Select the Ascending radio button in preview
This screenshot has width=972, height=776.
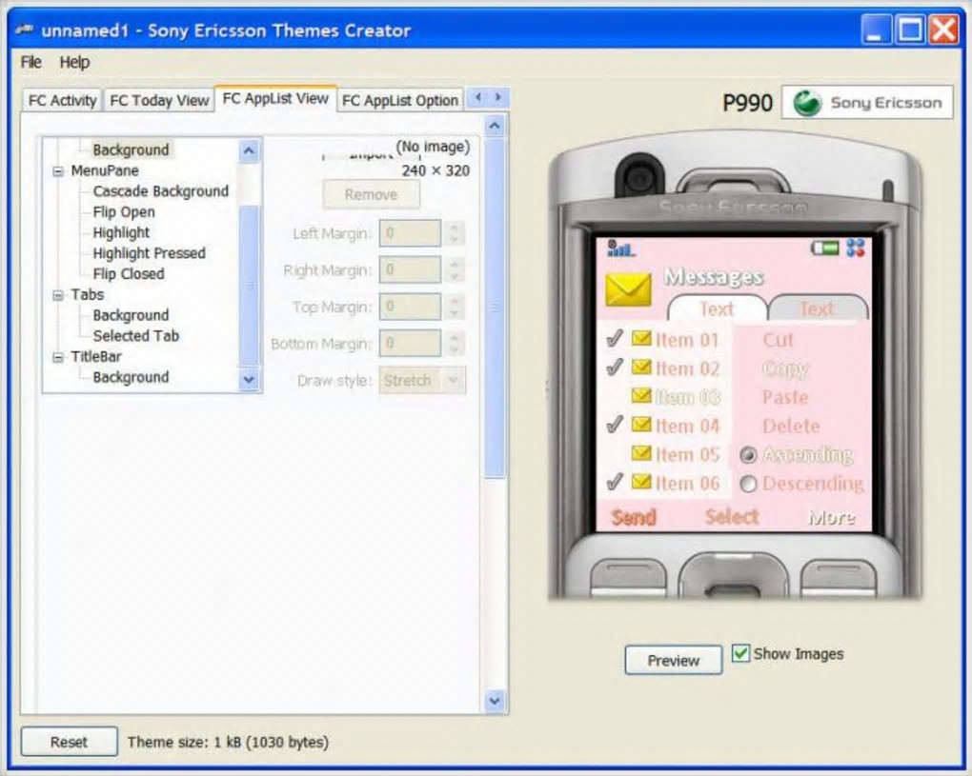click(x=748, y=455)
